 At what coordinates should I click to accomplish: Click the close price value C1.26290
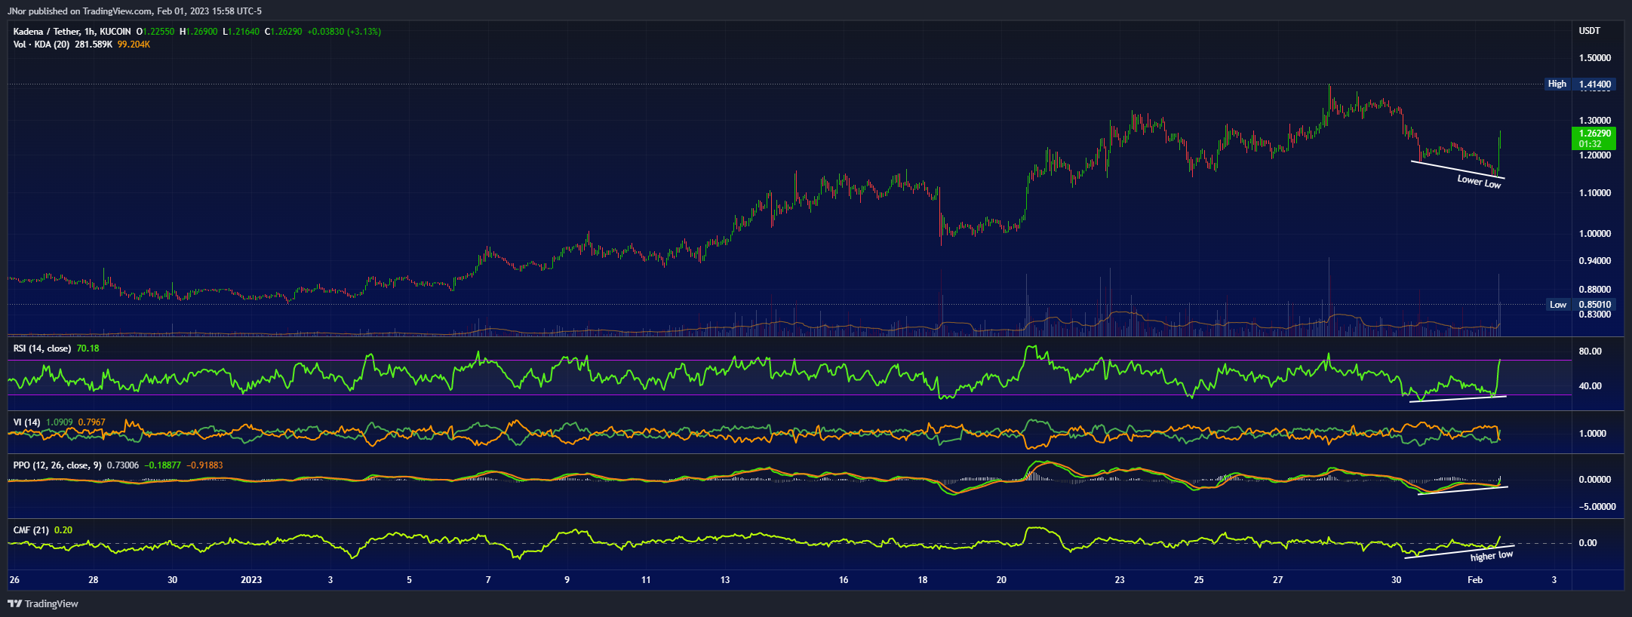click(284, 32)
